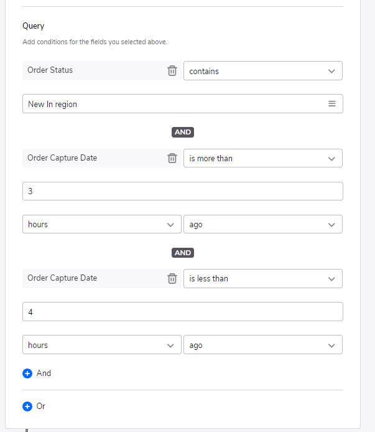Expand the ago dropdown under value 4
375x432 pixels.
[263, 345]
